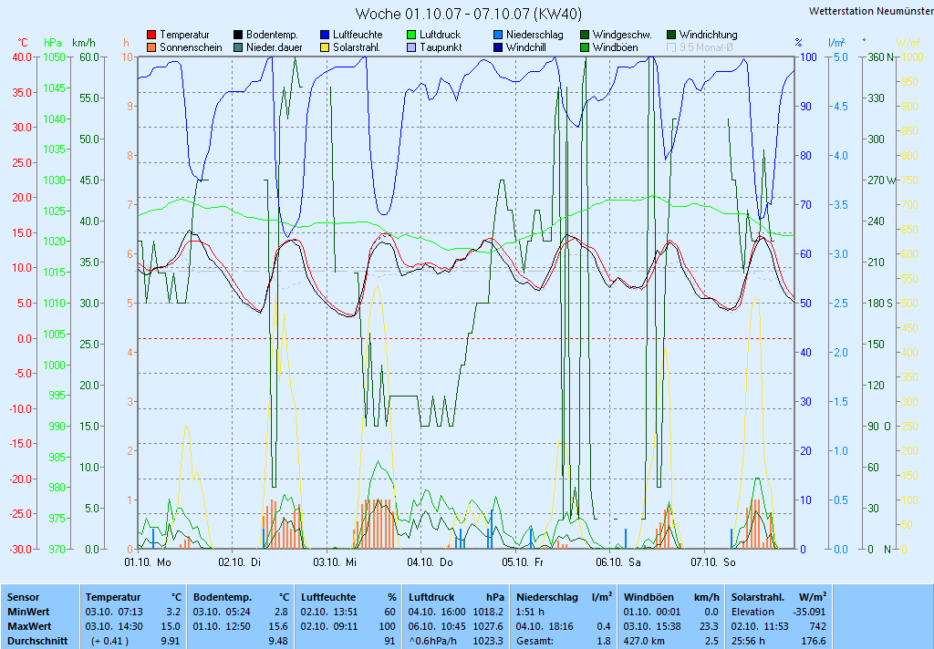934x649 pixels.
Task: Click the light blue Niederschlag legend swatch
Action: click(498, 36)
